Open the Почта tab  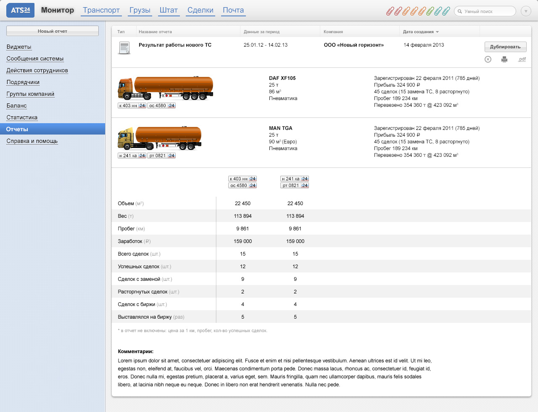click(233, 10)
